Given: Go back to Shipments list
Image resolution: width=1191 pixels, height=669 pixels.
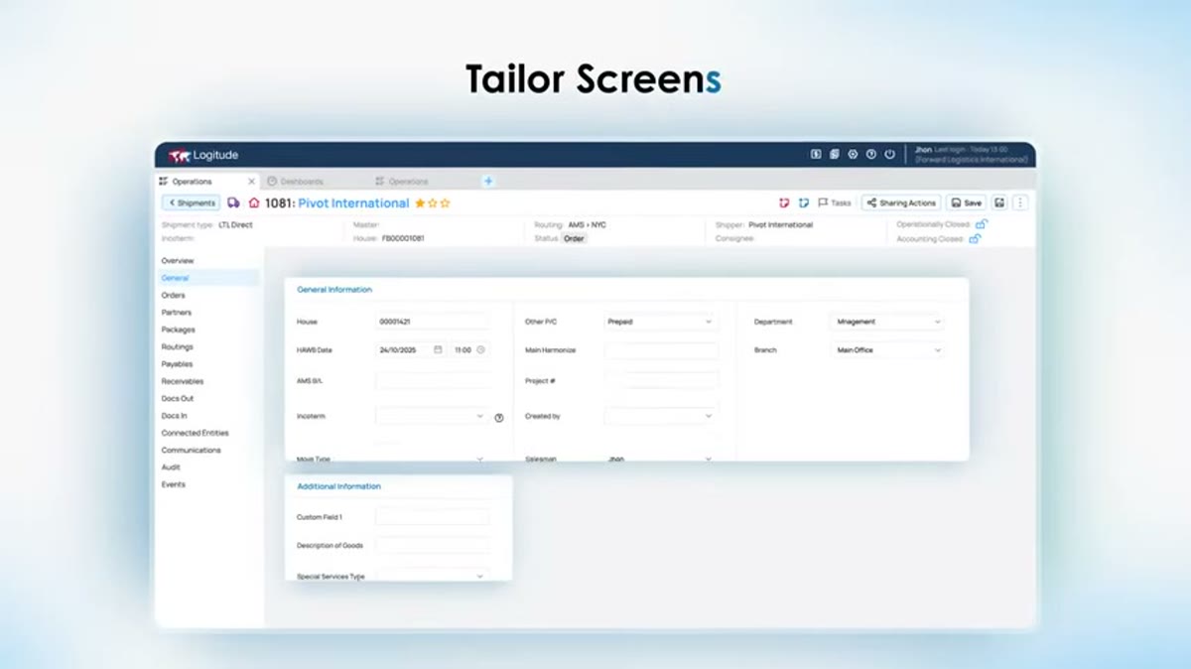Looking at the screenshot, I should click(192, 202).
